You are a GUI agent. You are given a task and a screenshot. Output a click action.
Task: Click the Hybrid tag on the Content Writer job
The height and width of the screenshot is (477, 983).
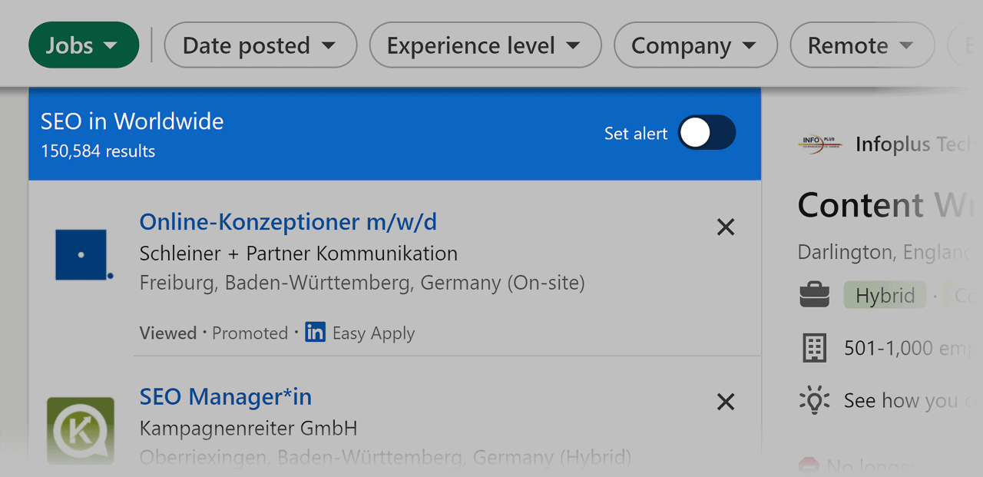(x=885, y=294)
